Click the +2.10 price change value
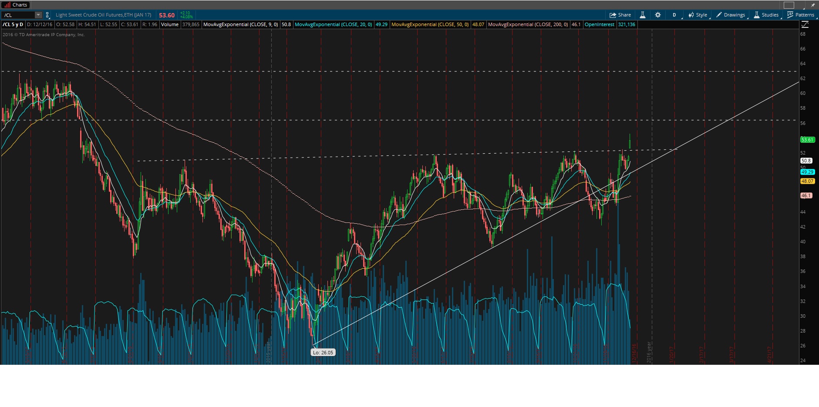The image size is (819, 407). pos(185,13)
